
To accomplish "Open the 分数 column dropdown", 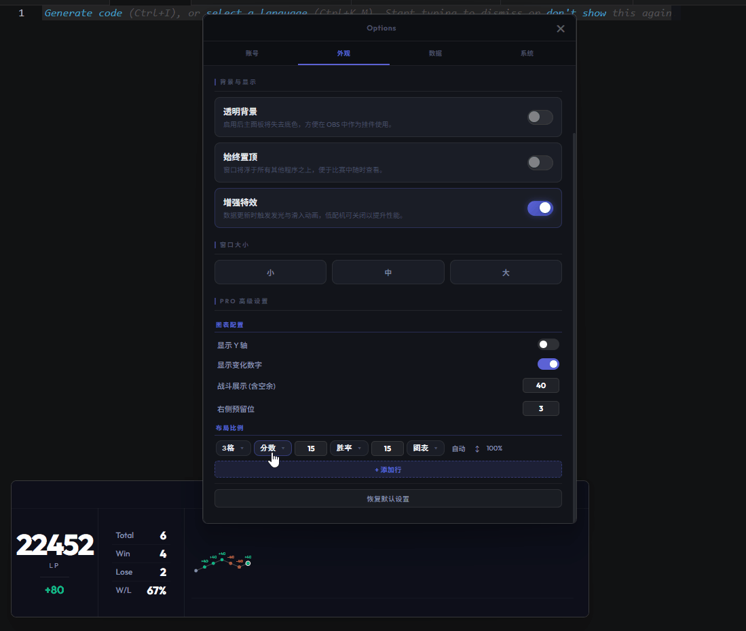I will tap(272, 448).
